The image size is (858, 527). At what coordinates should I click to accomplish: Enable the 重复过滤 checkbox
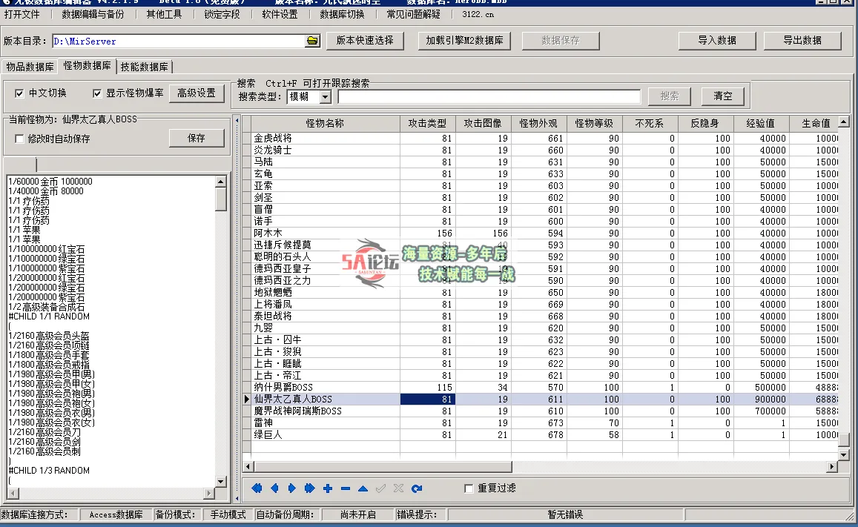469,488
